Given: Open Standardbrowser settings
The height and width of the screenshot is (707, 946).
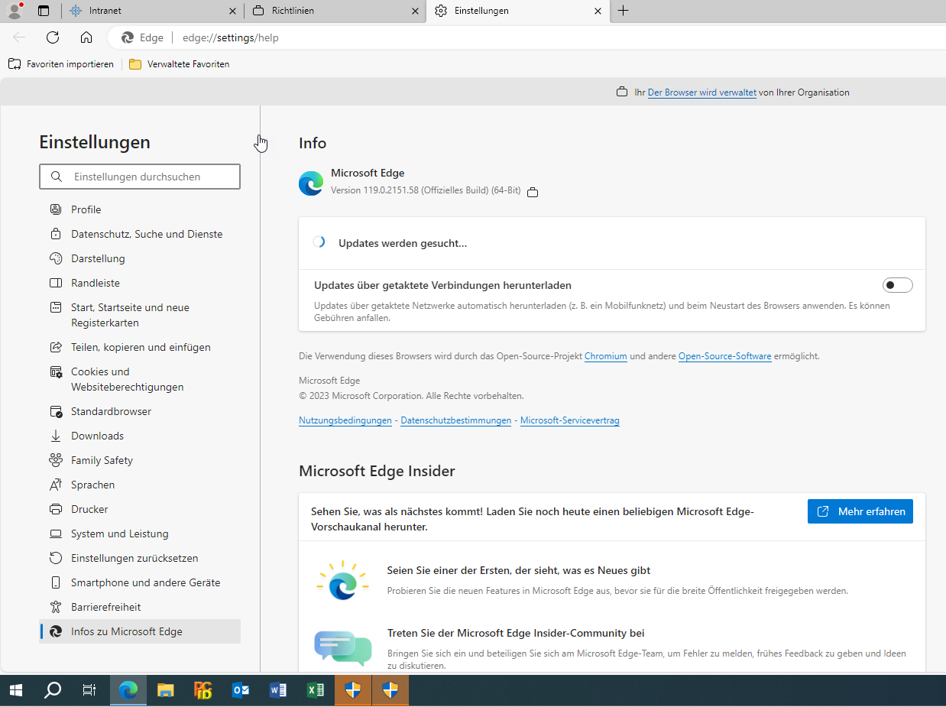Looking at the screenshot, I should (140, 411).
